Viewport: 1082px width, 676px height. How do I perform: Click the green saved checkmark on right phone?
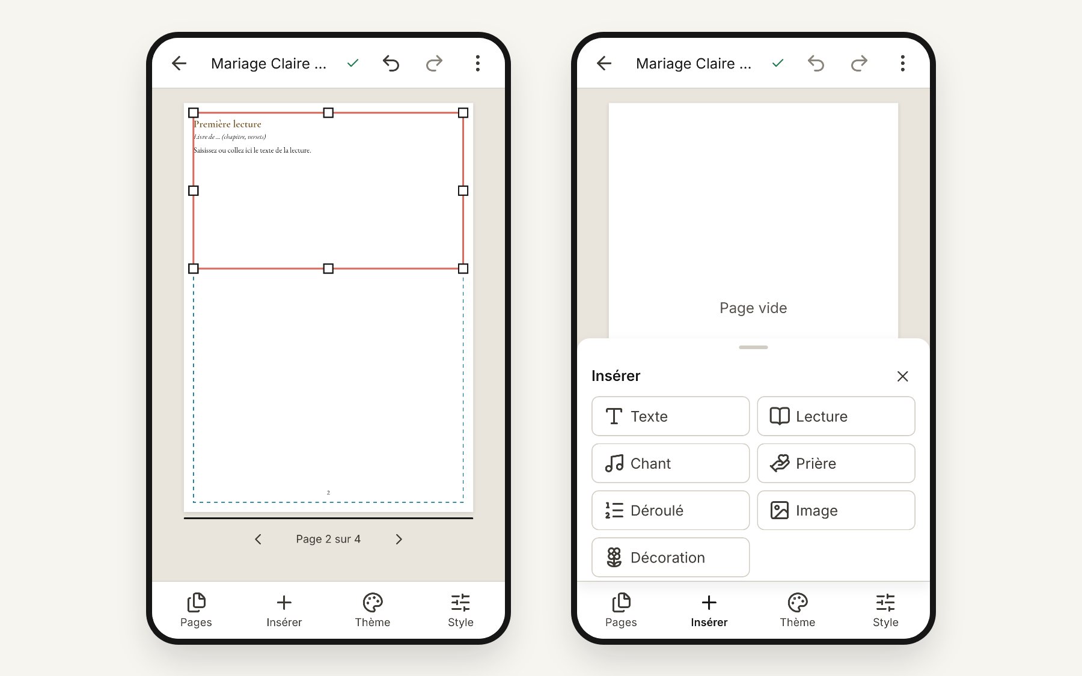[x=778, y=63]
